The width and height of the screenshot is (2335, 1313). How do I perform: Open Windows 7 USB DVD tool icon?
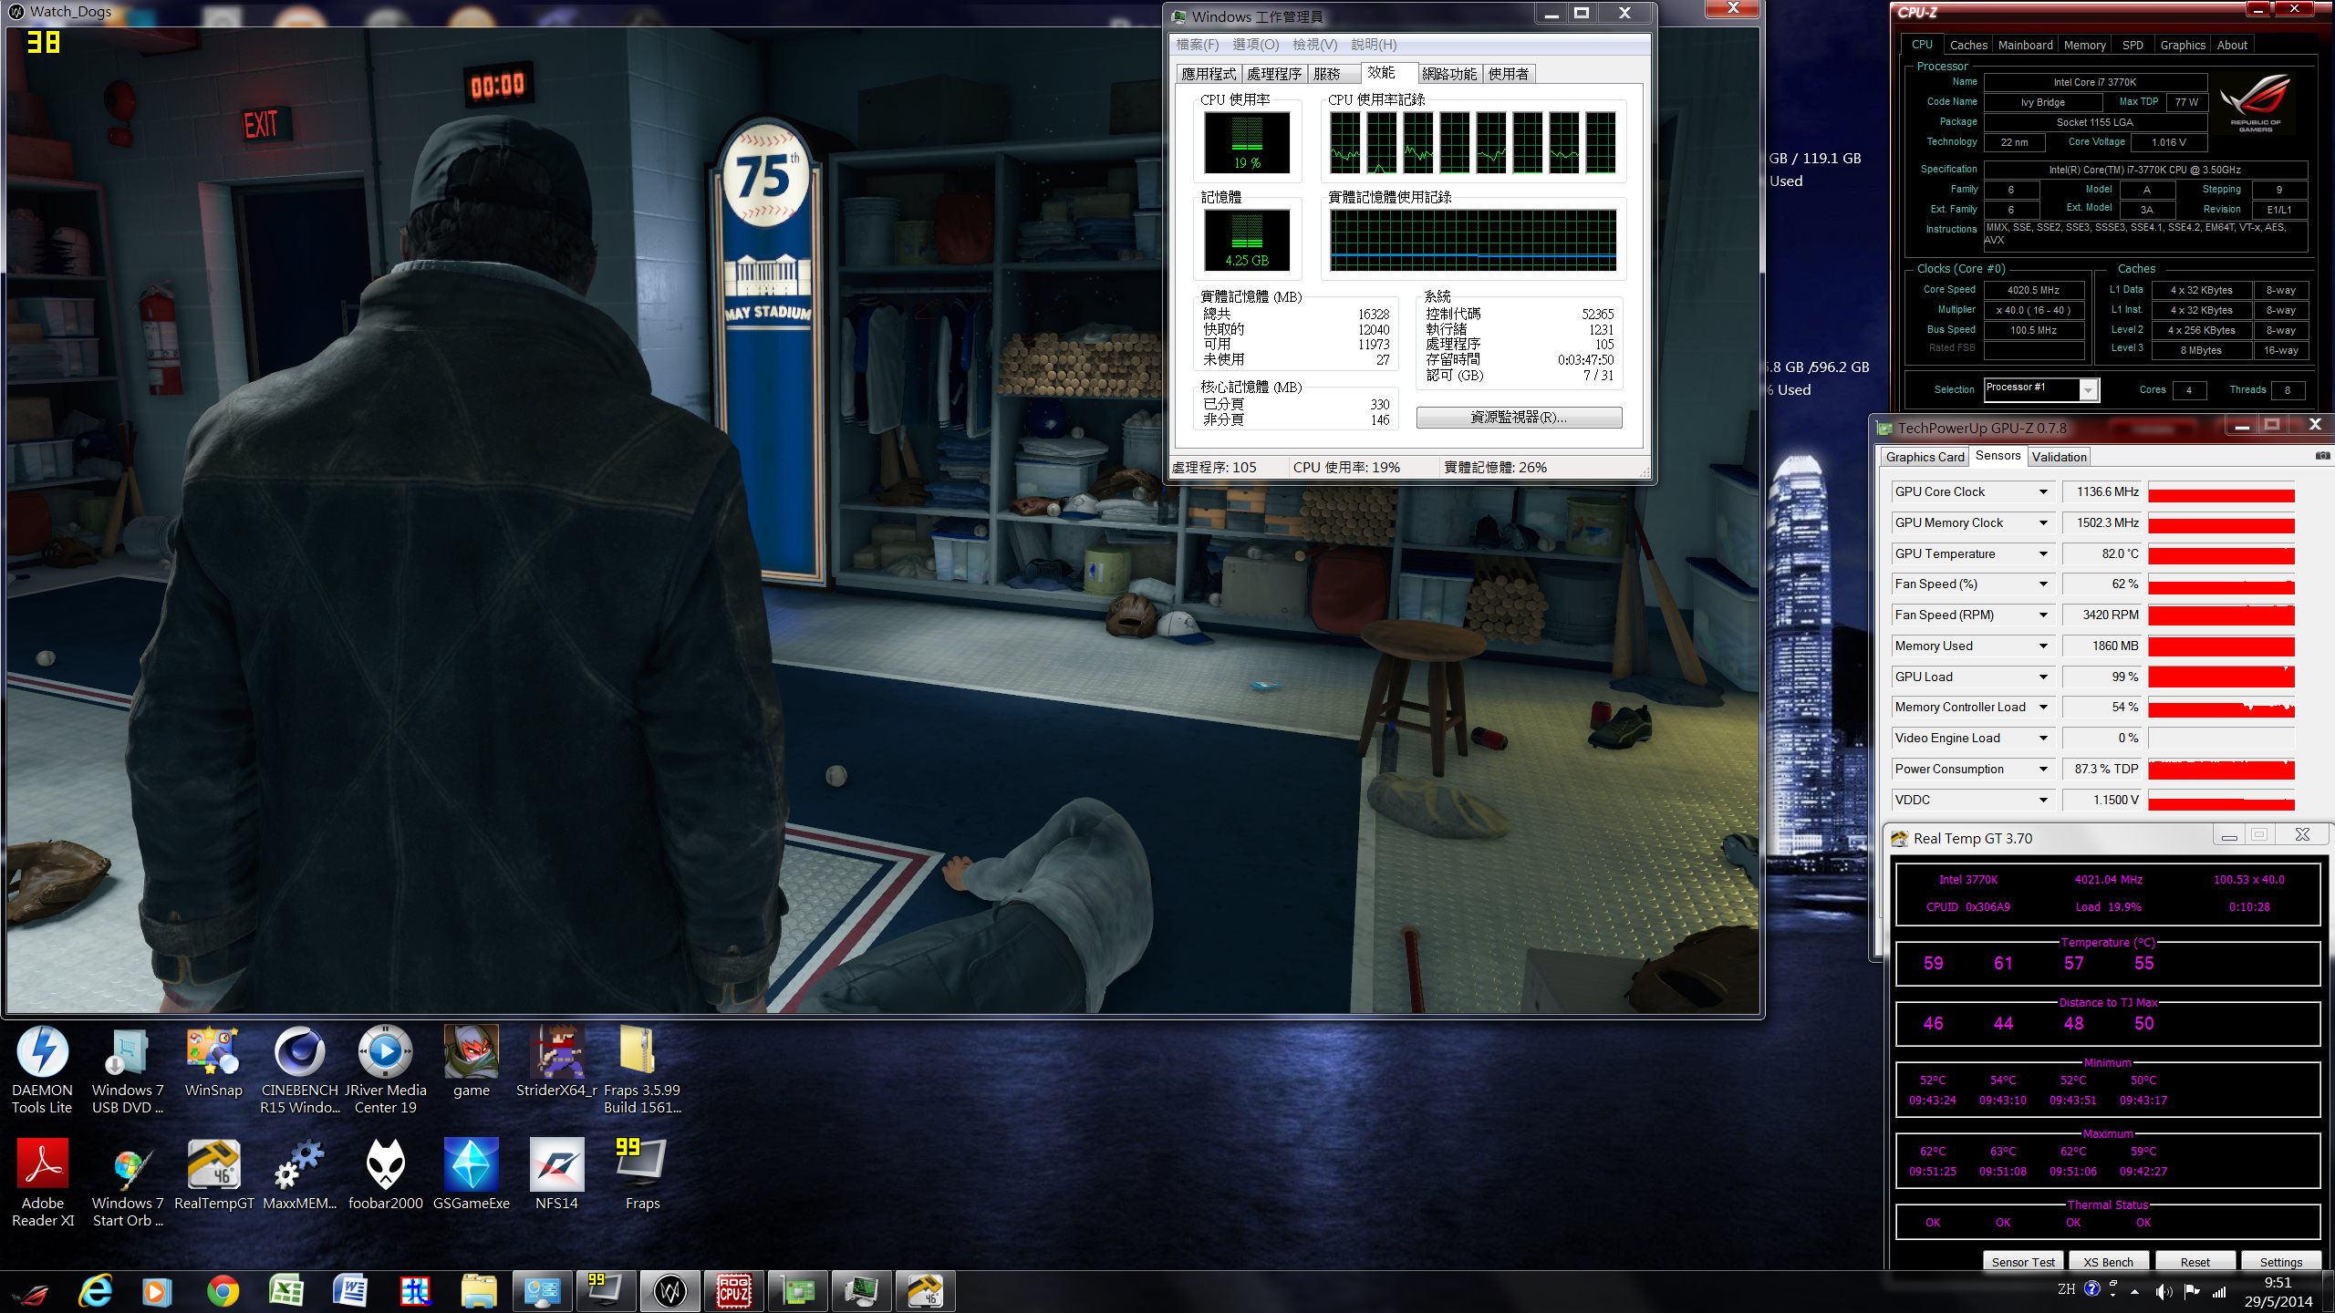(128, 1069)
